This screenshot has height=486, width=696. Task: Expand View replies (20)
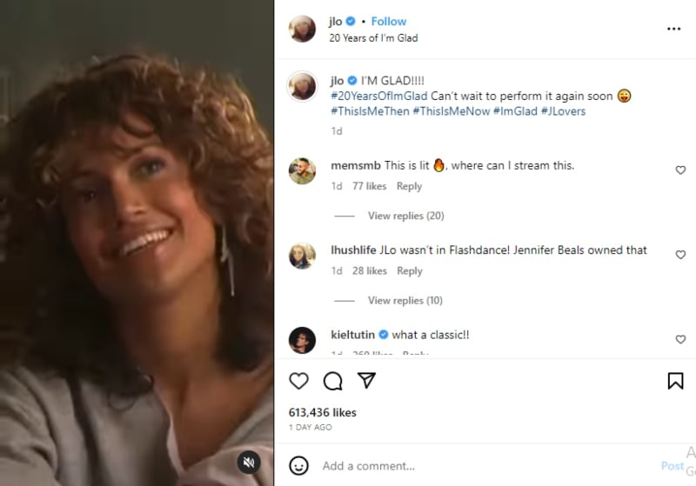tap(405, 216)
